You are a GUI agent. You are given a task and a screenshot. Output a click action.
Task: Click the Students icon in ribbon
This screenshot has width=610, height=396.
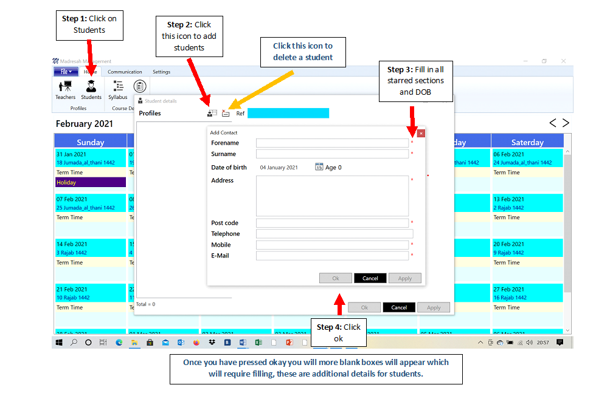[91, 89]
